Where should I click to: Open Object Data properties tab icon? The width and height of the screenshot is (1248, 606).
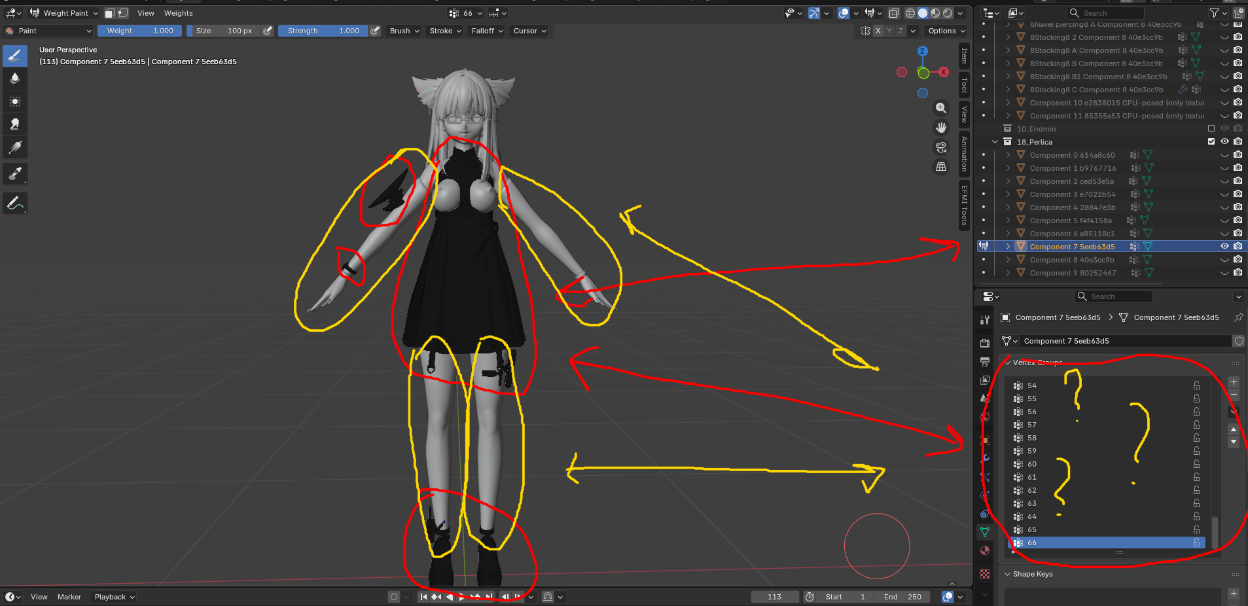985,532
